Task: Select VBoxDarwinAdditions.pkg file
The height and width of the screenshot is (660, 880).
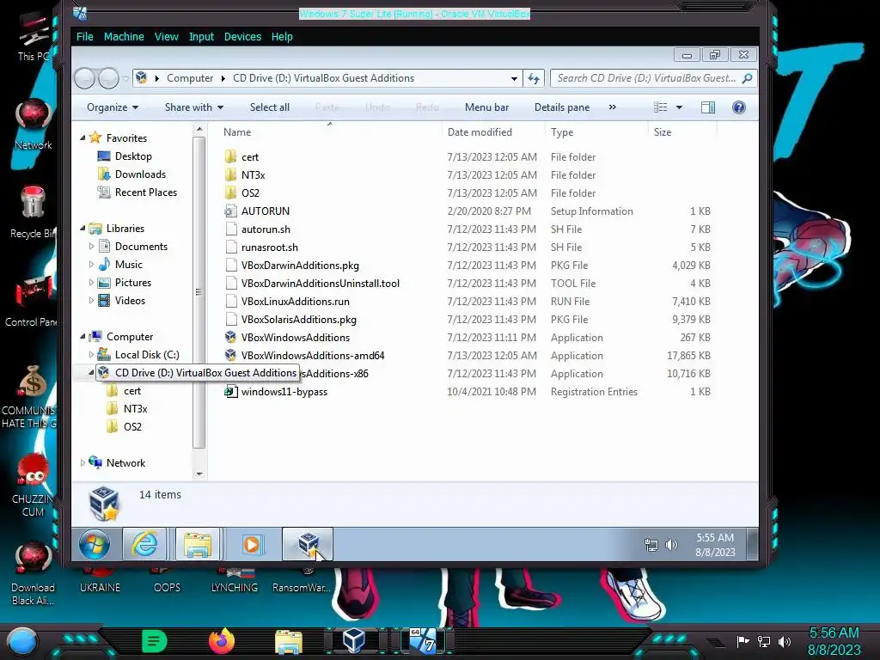Action: click(x=300, y=265)
